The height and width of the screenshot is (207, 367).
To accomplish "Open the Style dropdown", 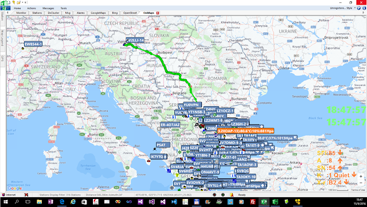I will point(350,8).
